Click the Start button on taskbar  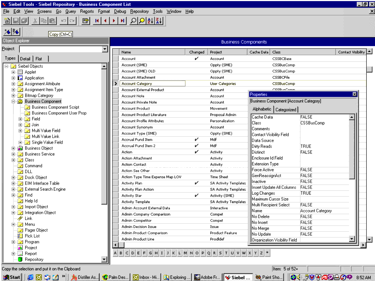(12, 277)
